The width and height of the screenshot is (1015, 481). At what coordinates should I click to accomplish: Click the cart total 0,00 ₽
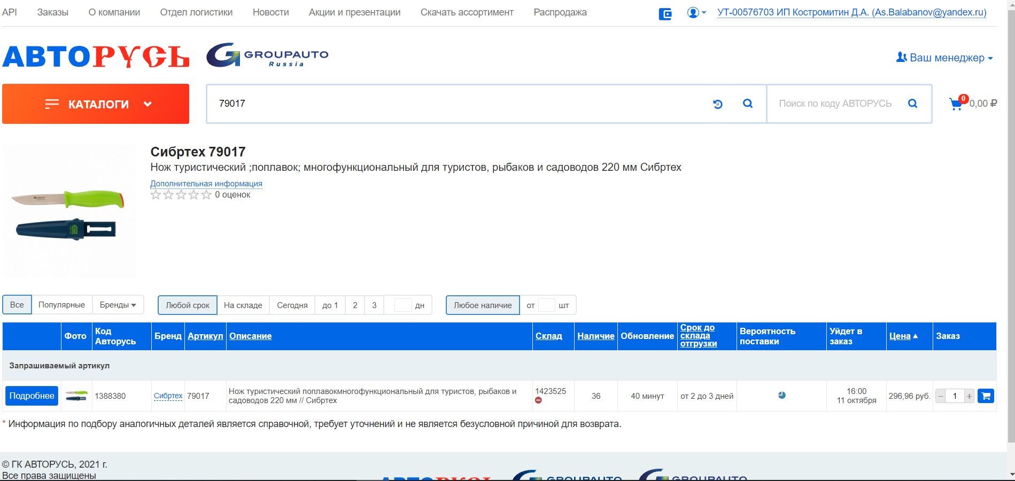coord(983,104)
